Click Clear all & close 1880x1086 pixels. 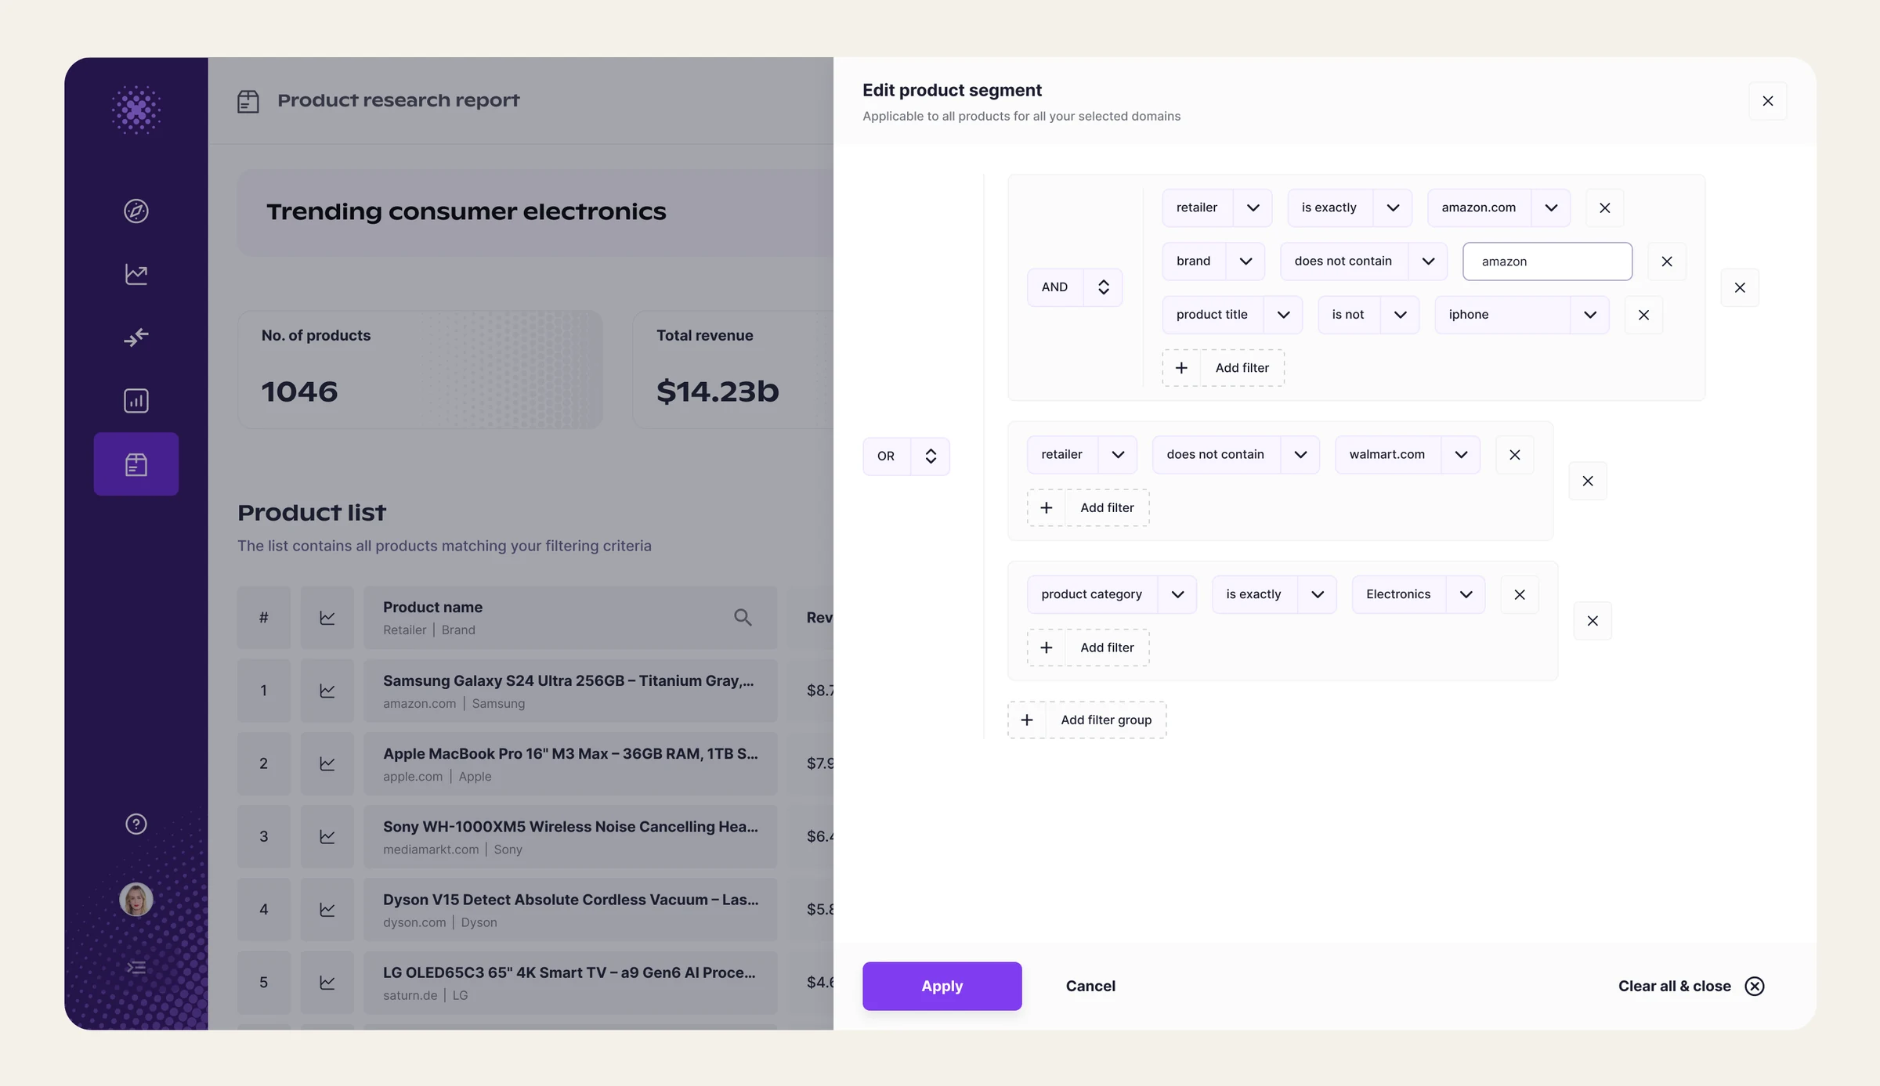tap(1691, 987)
